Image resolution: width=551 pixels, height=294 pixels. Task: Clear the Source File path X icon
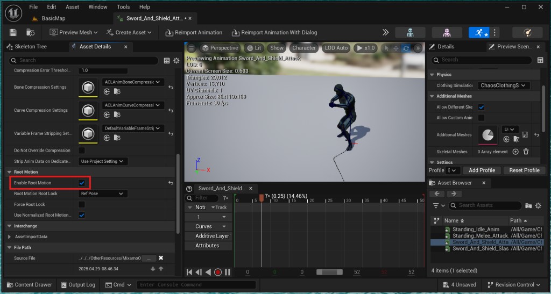[161, 258]
